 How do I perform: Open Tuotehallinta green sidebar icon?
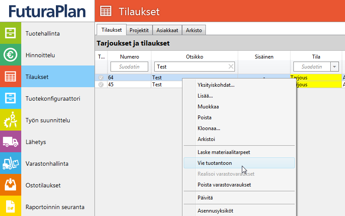10,33
